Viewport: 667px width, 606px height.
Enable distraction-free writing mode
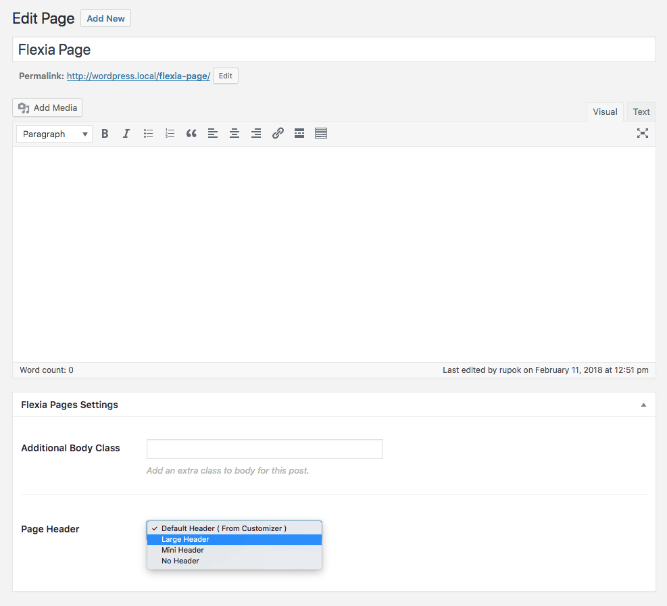click(642, 133)
